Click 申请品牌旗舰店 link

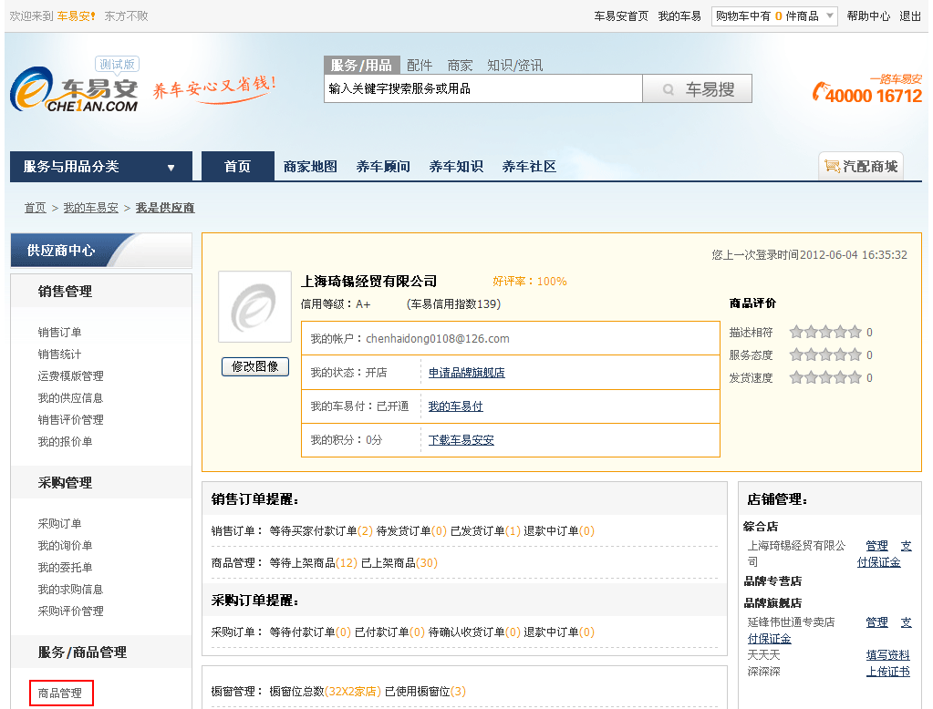click(467, 373)
